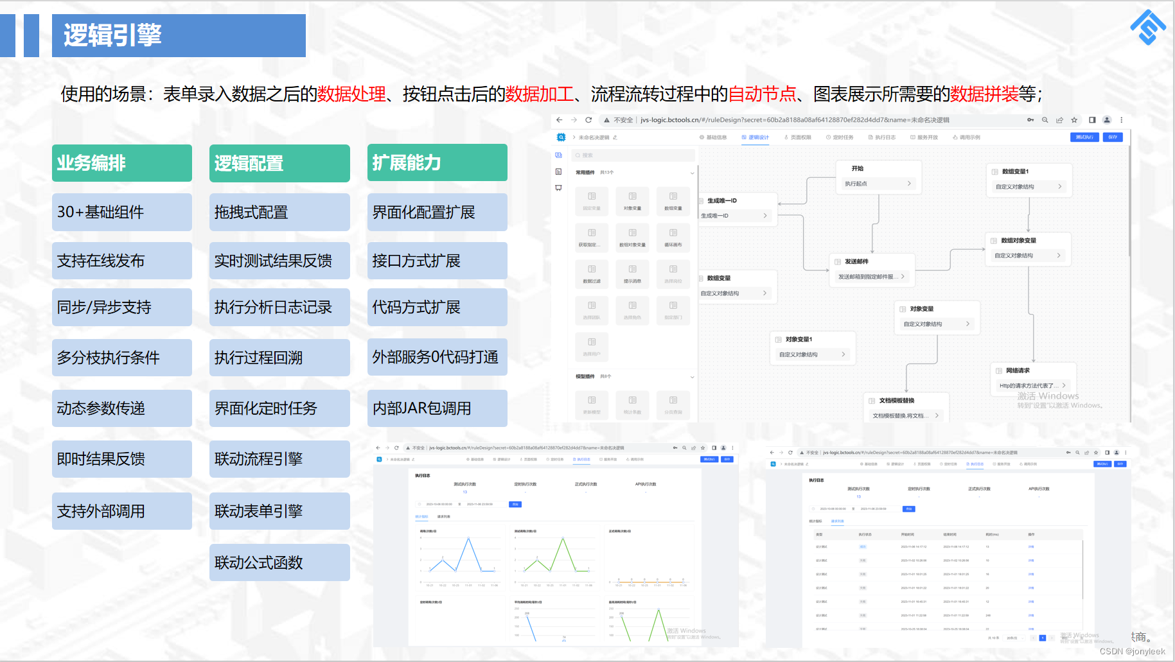The height and width of the screenshot is (662, 1175).
Task: Pick the 对象变量 plugin tile
Action: click(x=632, y=201)
